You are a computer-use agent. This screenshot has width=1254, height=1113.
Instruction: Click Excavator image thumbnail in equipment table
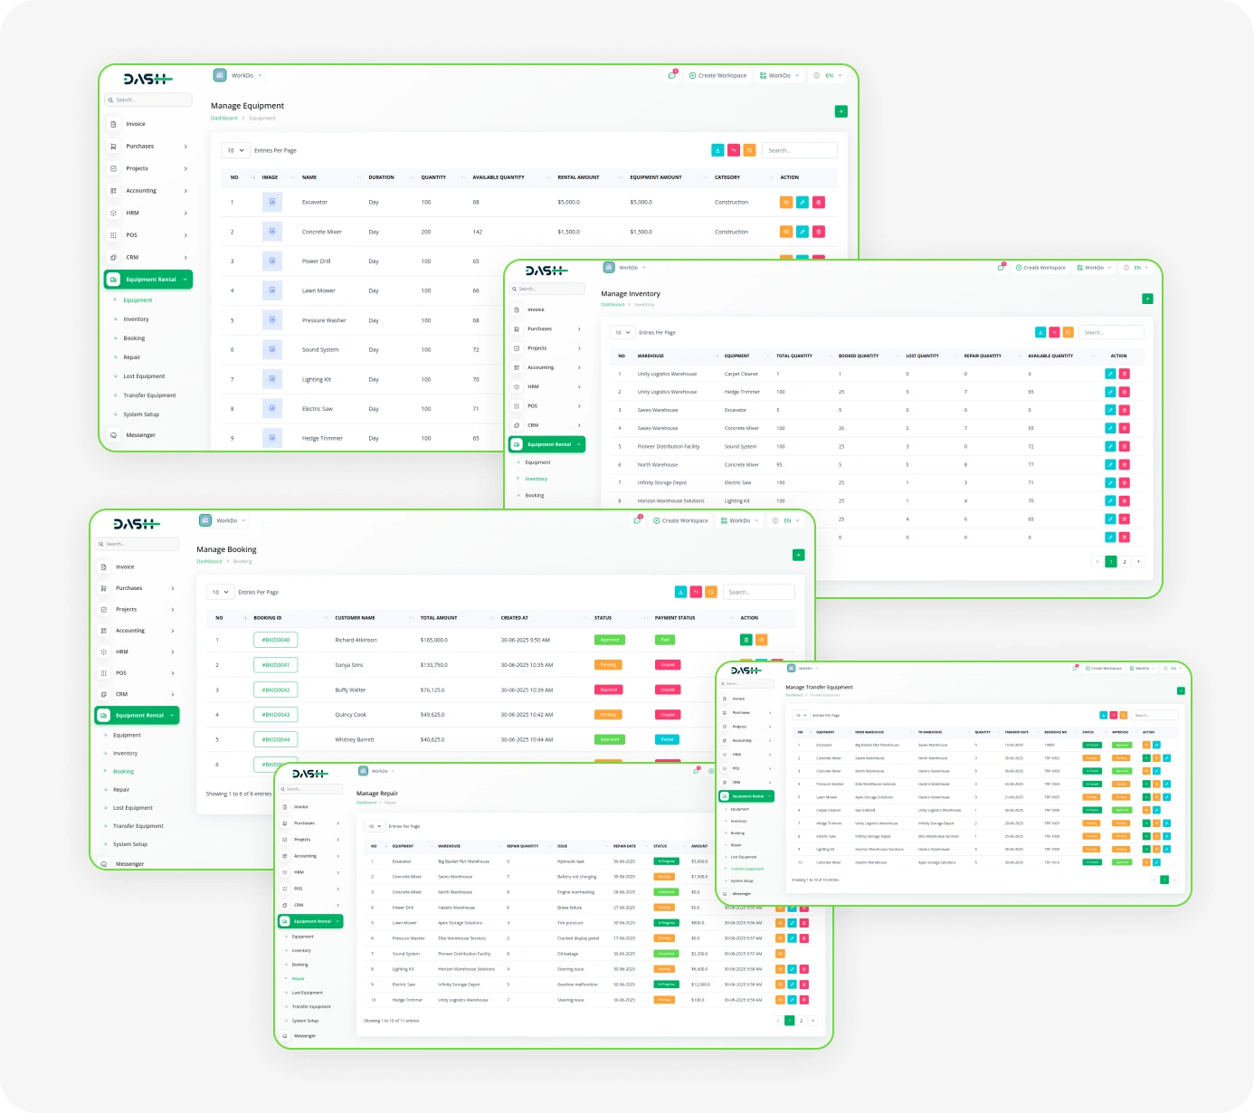pyautogui.click(x=271, y=203)
